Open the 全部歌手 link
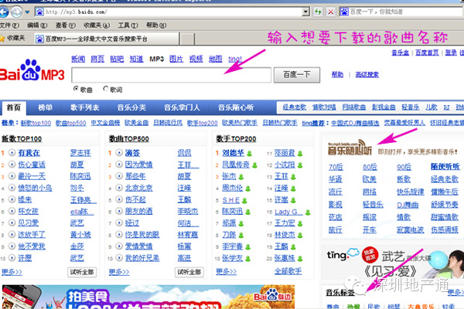The image size is (464, 309). coord(288,271)
